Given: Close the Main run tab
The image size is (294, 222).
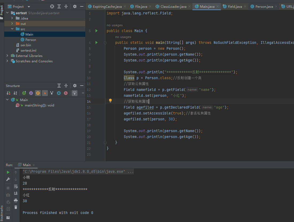Looking at the screenshot, I should tap(34, 165).
